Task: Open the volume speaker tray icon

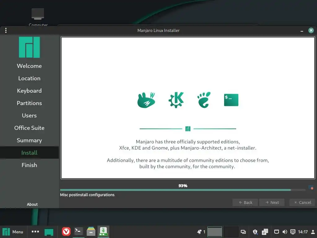Action: pos(285,232)
